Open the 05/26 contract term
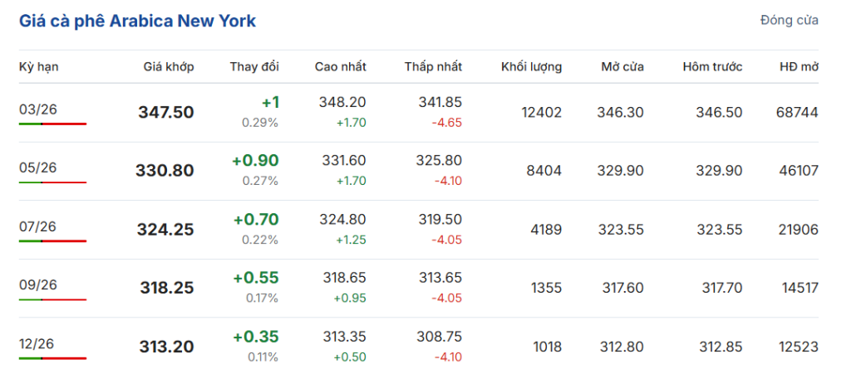The width and height of the screenshot is (851, 369). tap(38, 168)
